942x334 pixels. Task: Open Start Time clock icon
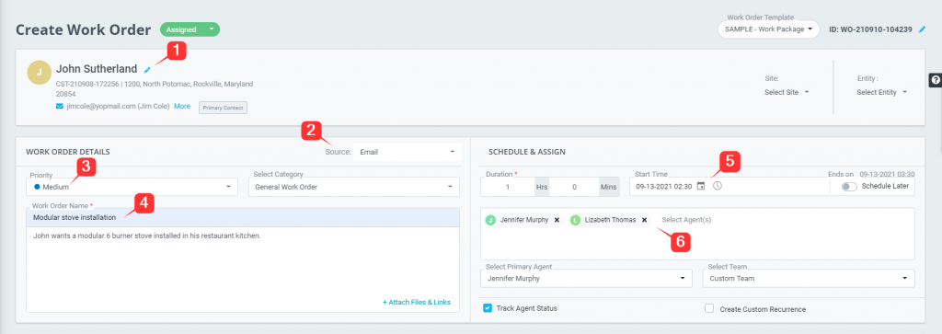click(x=717, y=186)
